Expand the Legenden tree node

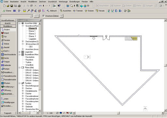click(20, 52)
